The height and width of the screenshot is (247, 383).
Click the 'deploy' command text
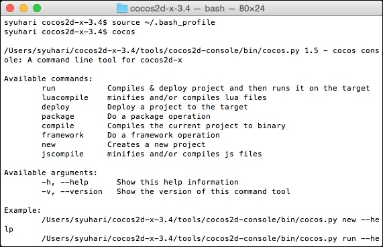[x=56, y=107]
